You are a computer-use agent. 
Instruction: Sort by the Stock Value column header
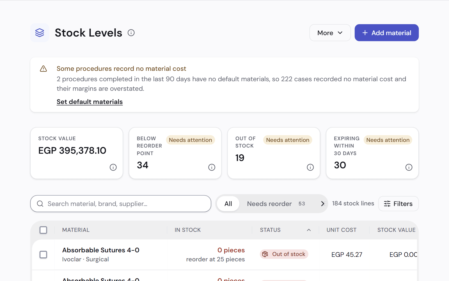coord(396,230)
